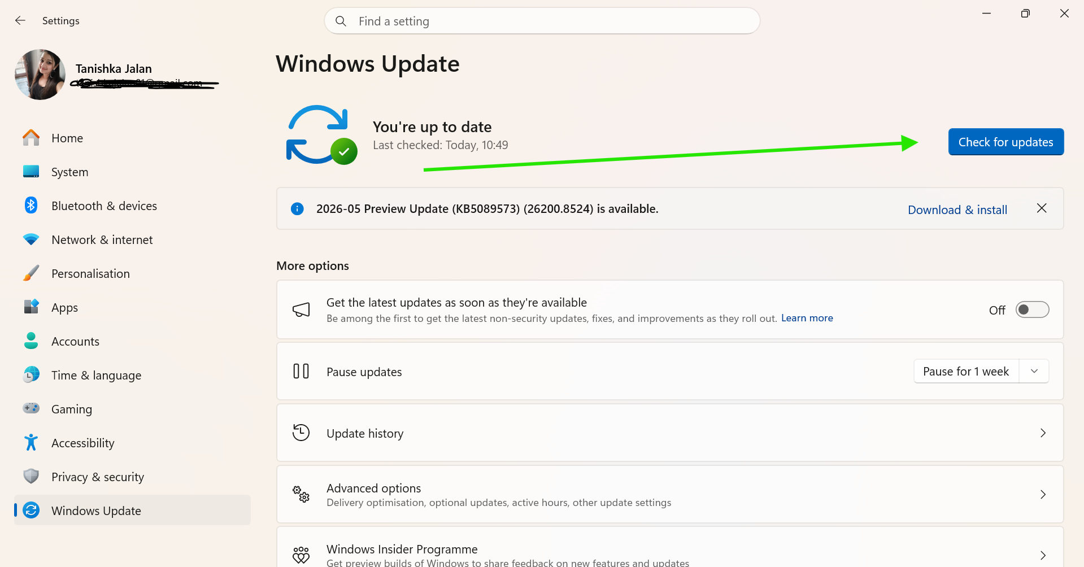1084x567 pixels.
Task: Click the Gaming controller icon
Action: [31, 408]
